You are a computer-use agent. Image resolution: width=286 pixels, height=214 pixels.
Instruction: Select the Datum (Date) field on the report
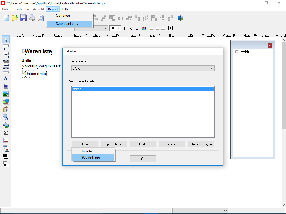coord(36,74)
